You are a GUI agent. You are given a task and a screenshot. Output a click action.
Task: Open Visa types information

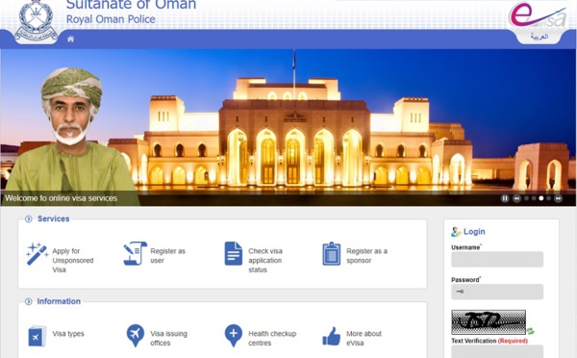[68, 334]
